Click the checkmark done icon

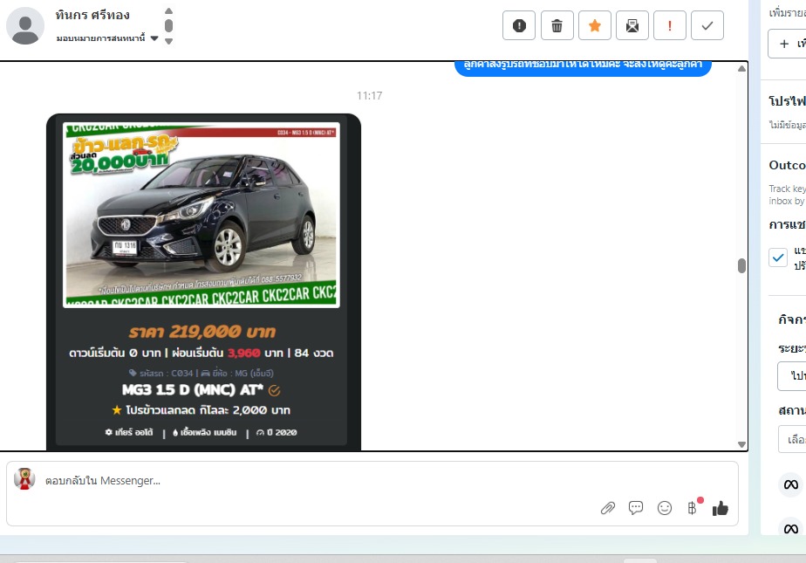click(x=707, y=26)
